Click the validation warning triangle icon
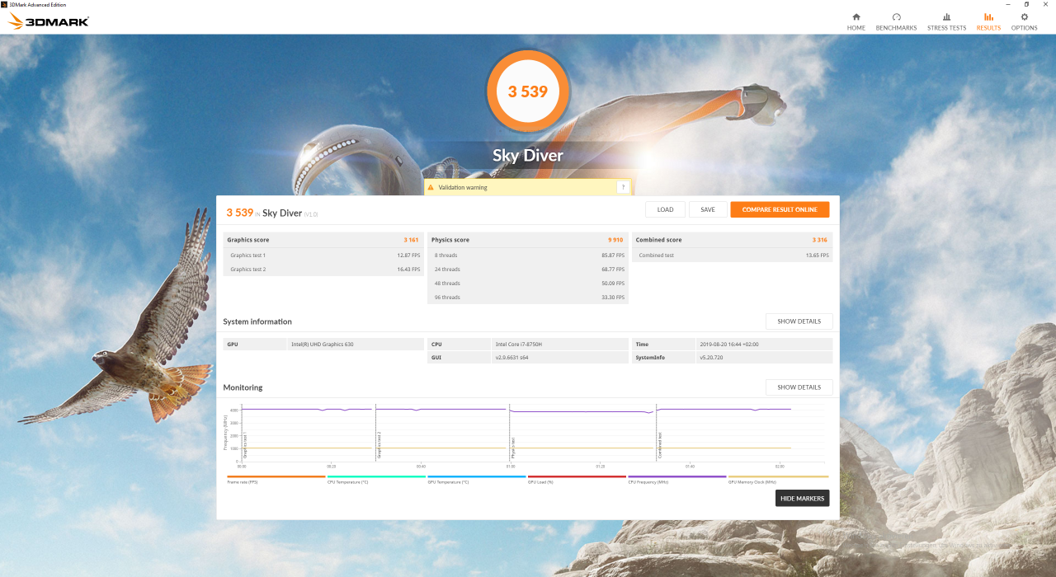This screenshot has height=577, width=1056. (x=430, y=187)
